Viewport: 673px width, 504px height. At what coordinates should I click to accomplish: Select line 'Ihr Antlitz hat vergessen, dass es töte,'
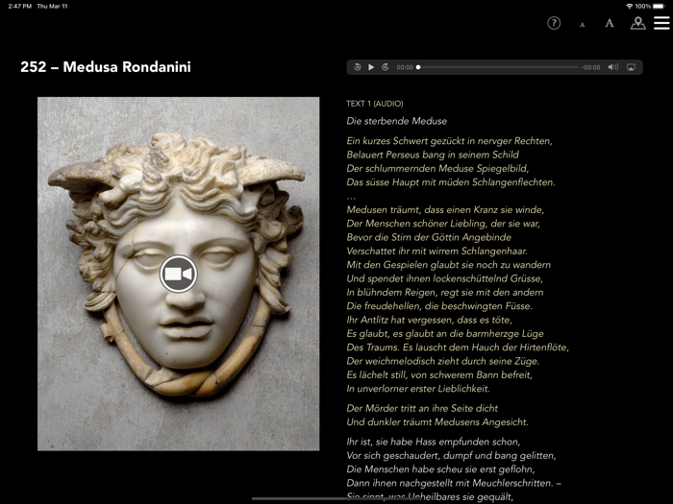429,320
